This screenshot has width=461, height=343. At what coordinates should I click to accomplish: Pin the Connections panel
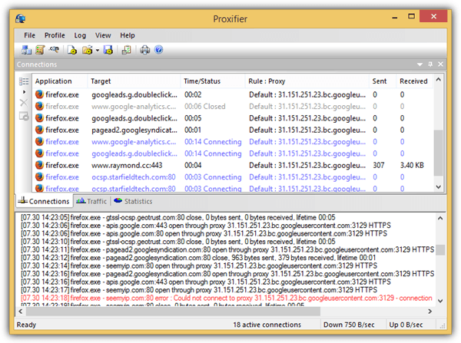(x=430, y=64)
